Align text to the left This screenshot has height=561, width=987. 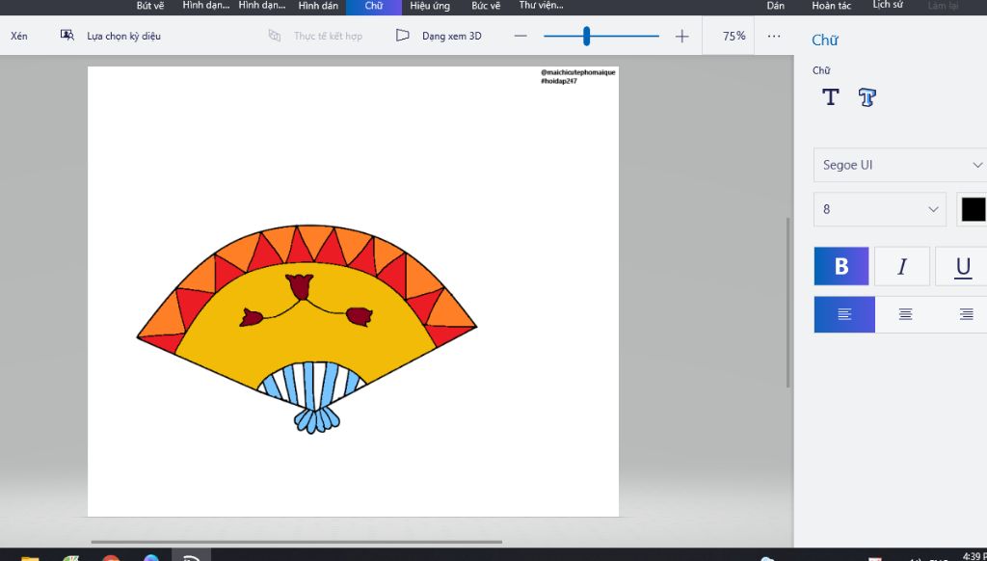tap(844, 314)
